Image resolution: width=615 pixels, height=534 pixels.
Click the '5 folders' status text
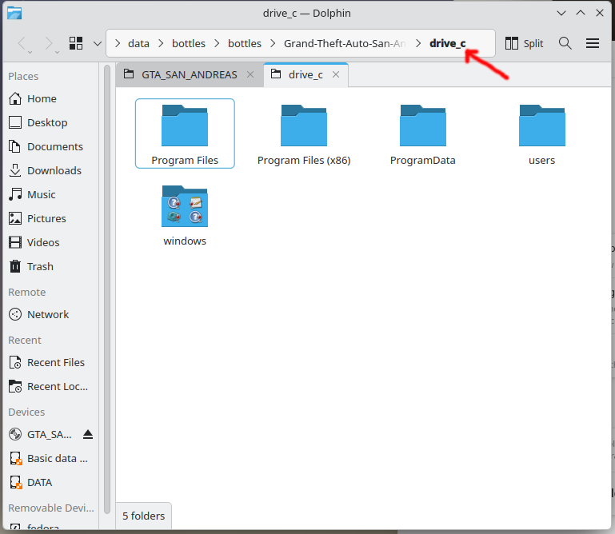pos(143,516)
